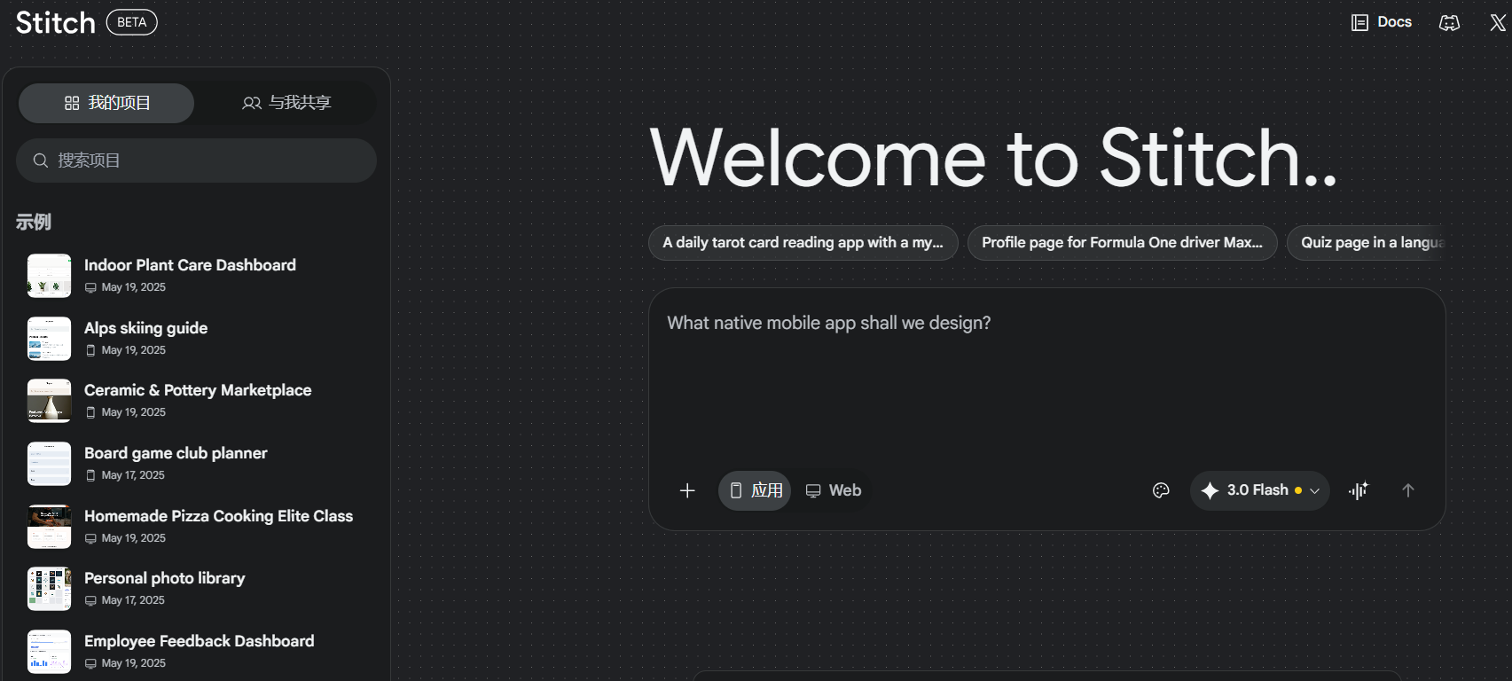
Task: Open Alps skiing guide project
Action: (195, 338)
